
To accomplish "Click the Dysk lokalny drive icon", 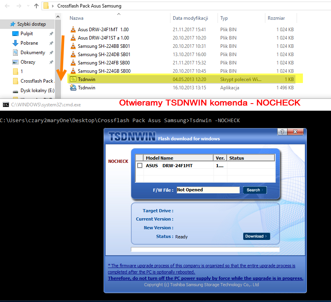I will 15,91.
